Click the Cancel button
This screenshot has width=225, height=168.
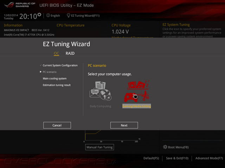pyautogui.click(x=57, y=125)
